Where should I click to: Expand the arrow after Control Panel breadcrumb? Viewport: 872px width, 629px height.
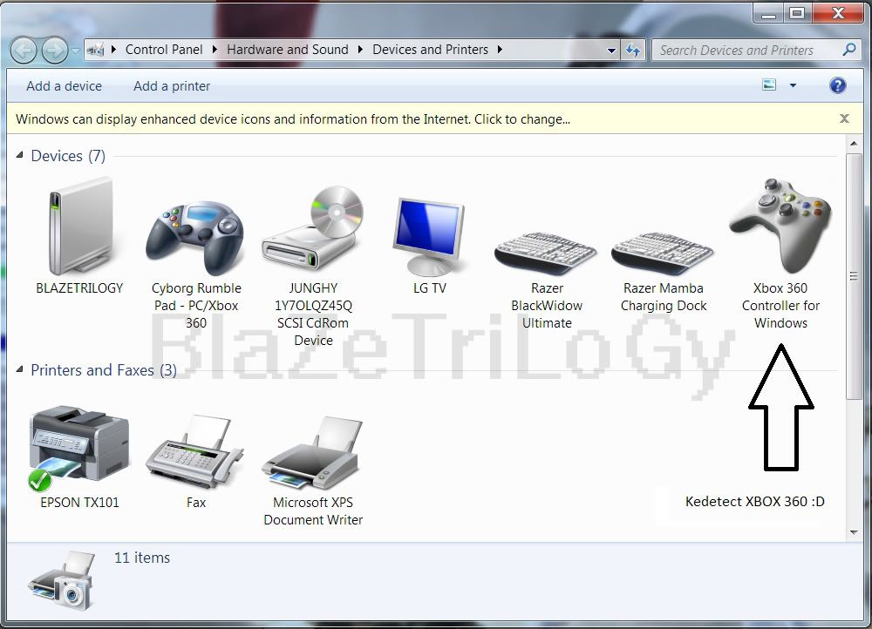215,50
